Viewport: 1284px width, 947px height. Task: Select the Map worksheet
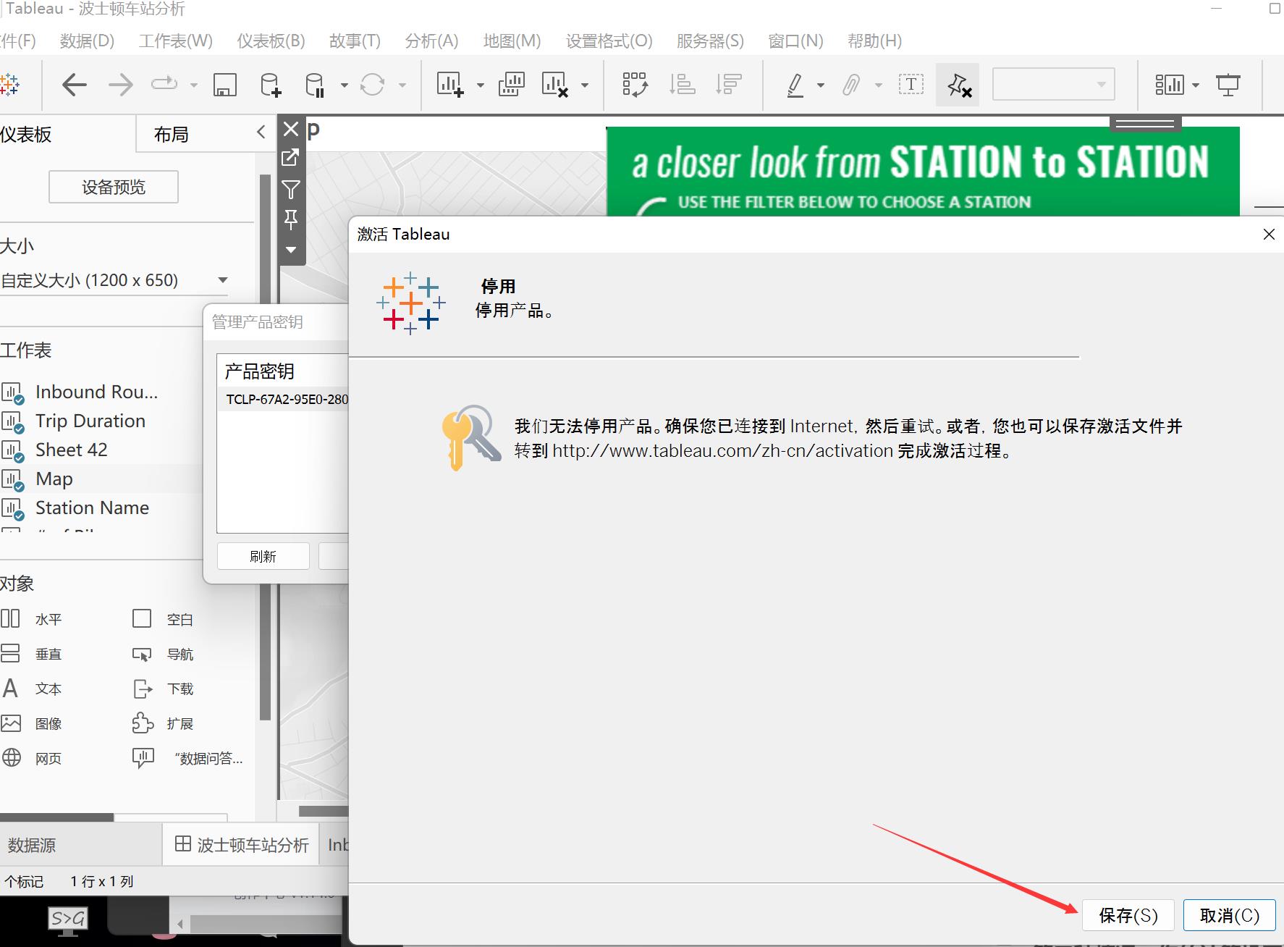(x=54, y=479)
